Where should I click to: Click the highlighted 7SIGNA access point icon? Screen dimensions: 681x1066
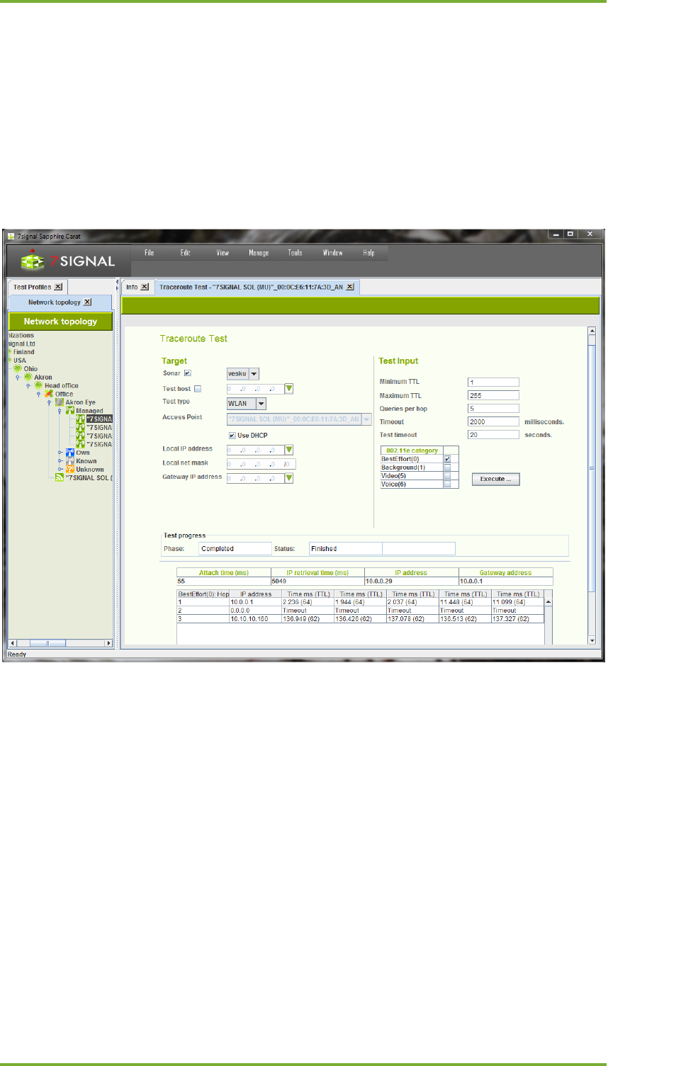point(81,419)
